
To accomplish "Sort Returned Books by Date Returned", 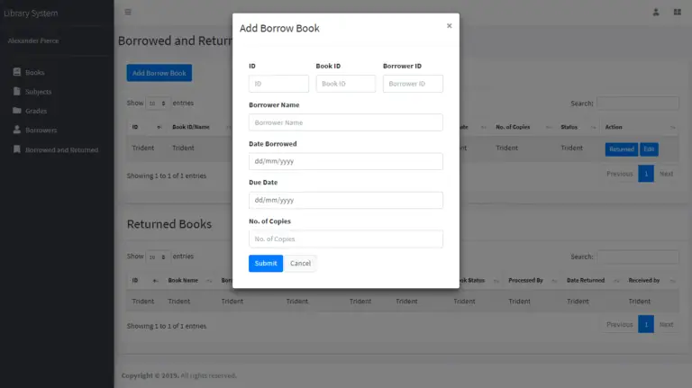I will (592, 280).
